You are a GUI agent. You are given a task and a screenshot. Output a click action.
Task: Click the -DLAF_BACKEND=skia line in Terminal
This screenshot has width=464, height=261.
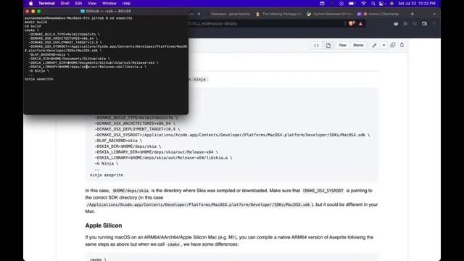click(x=49, y=54)
